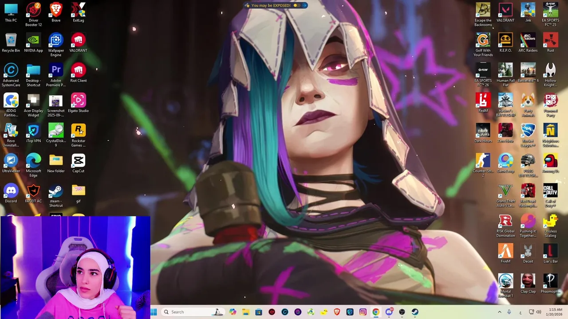Launch ARC Raiders from desktop

click(528, 43)
